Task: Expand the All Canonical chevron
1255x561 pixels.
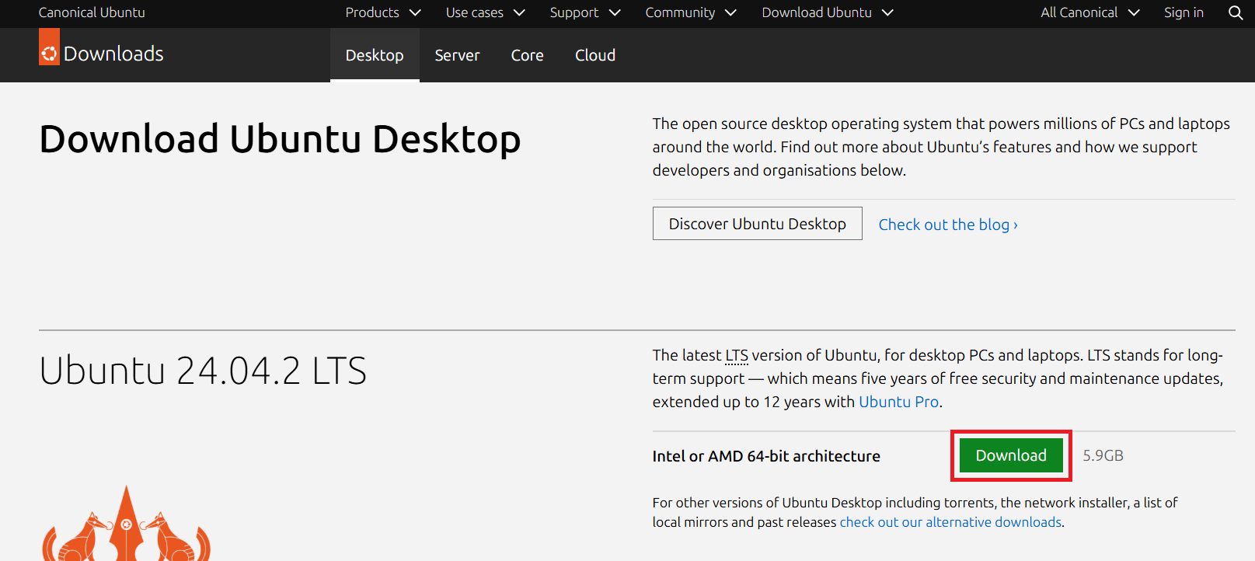Action: tap(1134, 12)
